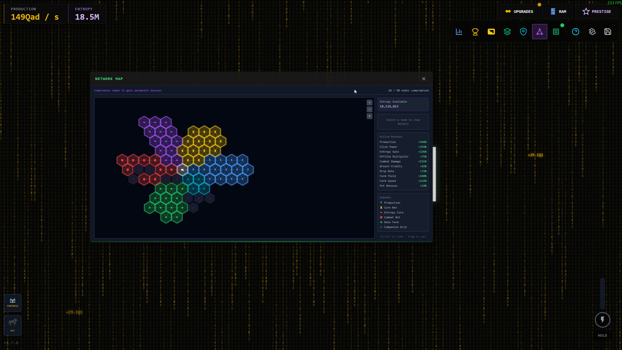Open the settings gear icon
This screenshot has height=350, width=622.
592,32
